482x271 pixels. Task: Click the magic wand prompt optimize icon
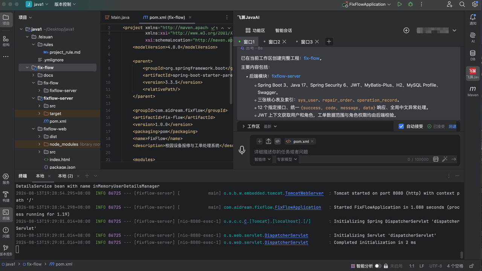(445, 159)
